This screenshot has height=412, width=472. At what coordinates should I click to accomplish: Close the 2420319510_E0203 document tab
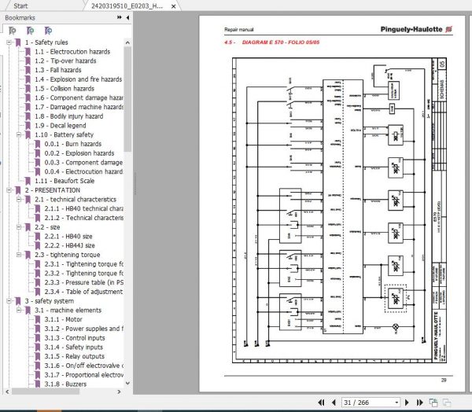[x=173, y=6]
